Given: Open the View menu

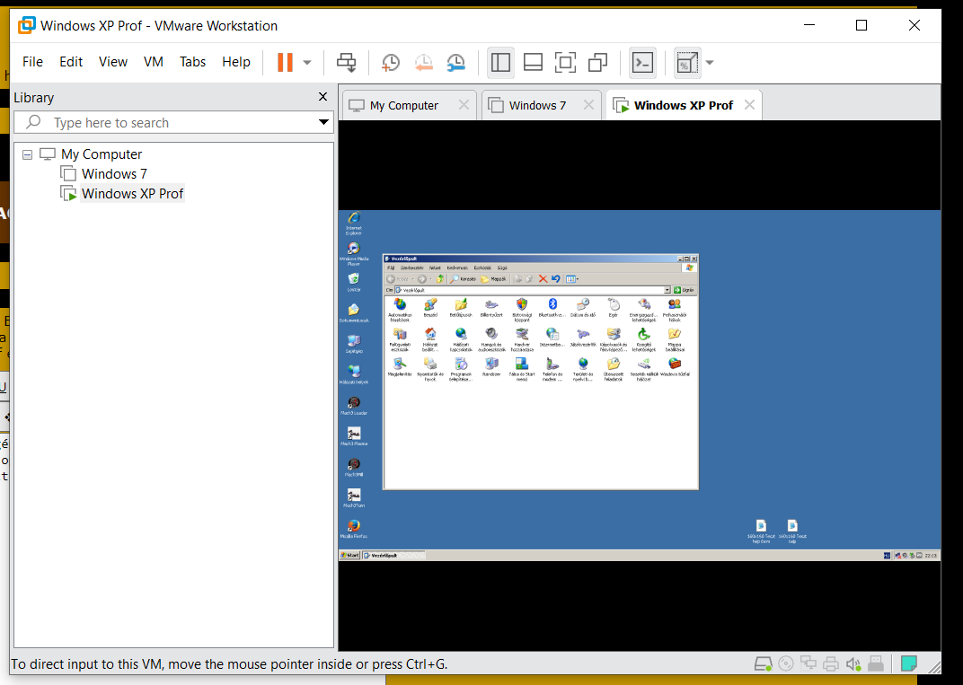Looking at the screenshot, I should (x=113, y=62).
